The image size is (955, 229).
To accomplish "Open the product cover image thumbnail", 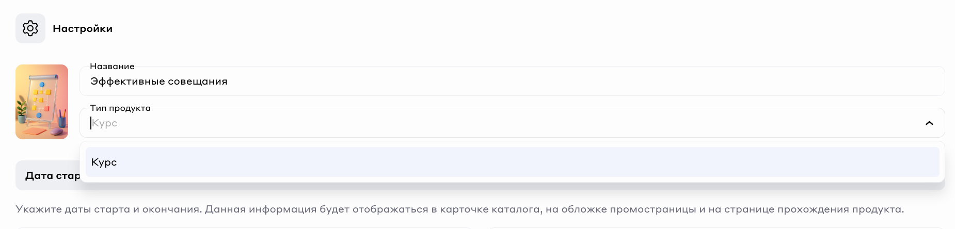I will tap(42, 102).
